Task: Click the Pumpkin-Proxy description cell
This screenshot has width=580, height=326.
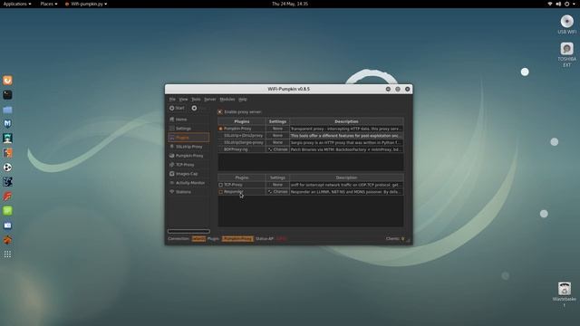Action: pos(346,129)
